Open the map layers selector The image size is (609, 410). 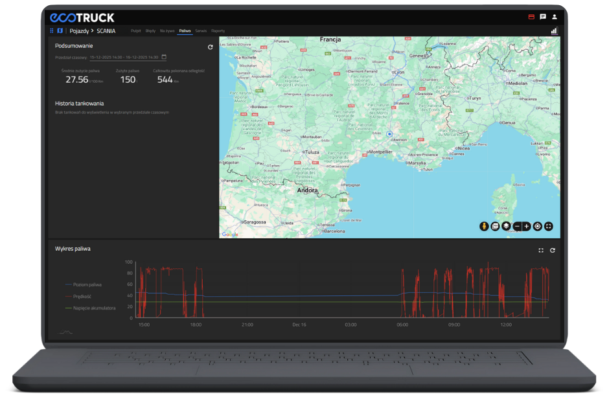[x=505, y=226]
